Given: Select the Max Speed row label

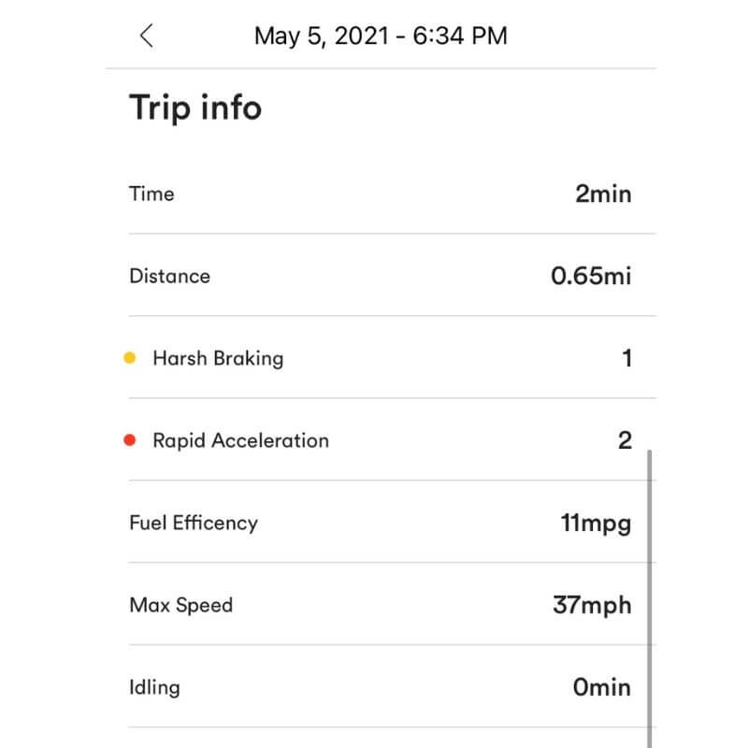Looking at the screenshot, I should (180, 605).
